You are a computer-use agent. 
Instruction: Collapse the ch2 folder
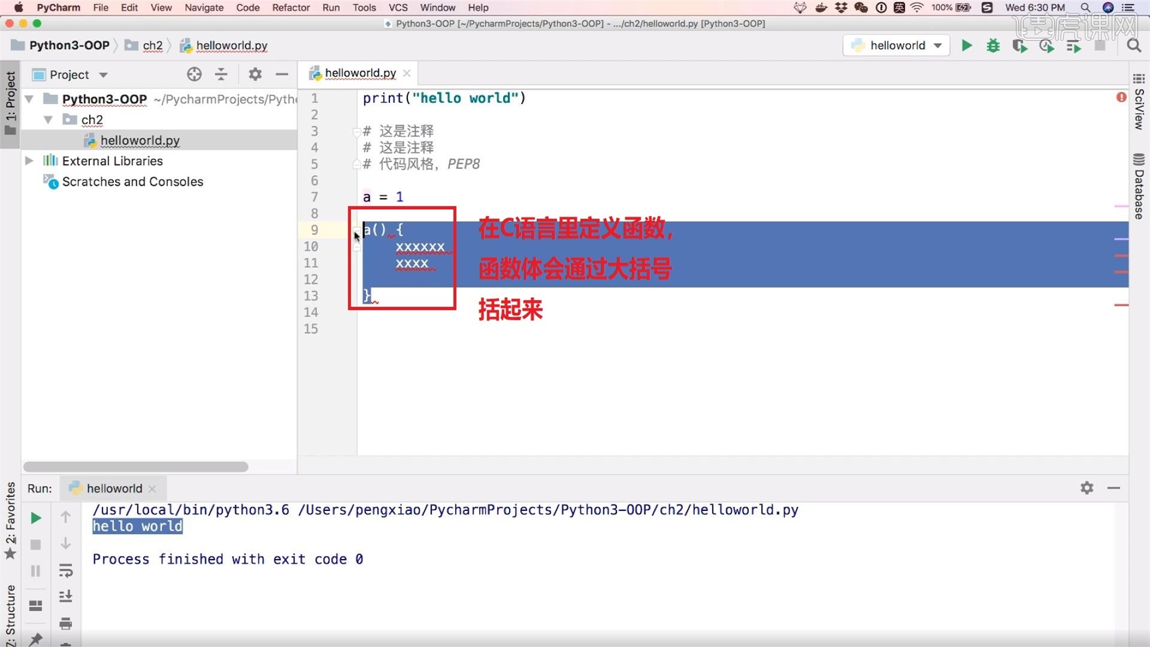(x=49, y=119)
